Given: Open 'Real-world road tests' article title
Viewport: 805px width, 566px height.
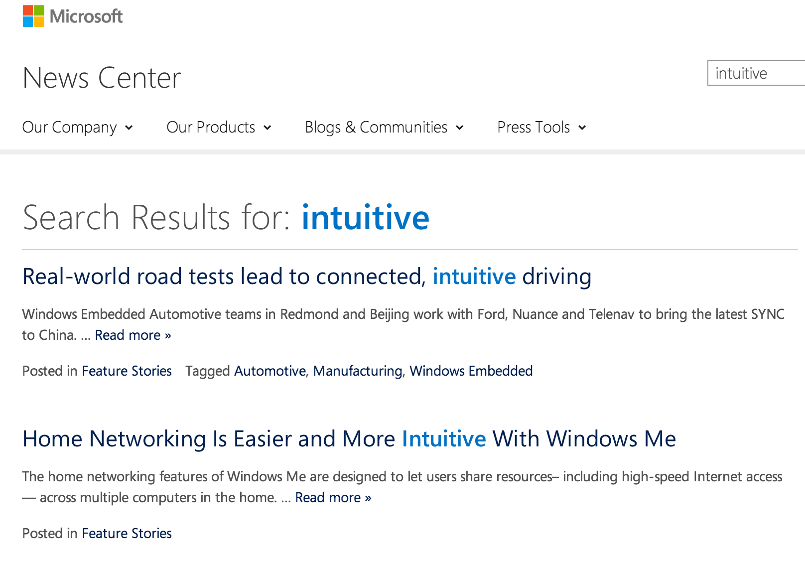Looking at the screenshot, I should click(307, 277).
